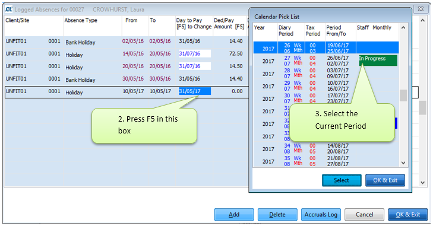Click the From column header

[131, 20]
